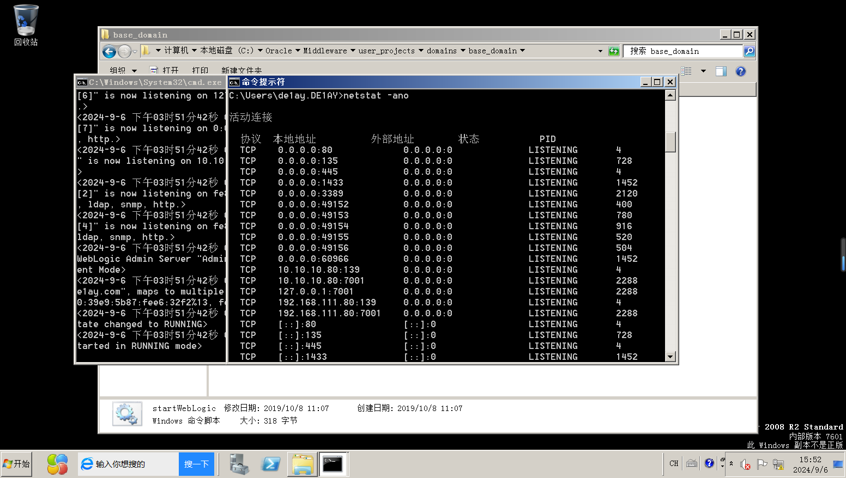This screenshot has width=846, height=478.
Task: Open the Recycle Bin desktop icon
Action: (x=26, y=25)
